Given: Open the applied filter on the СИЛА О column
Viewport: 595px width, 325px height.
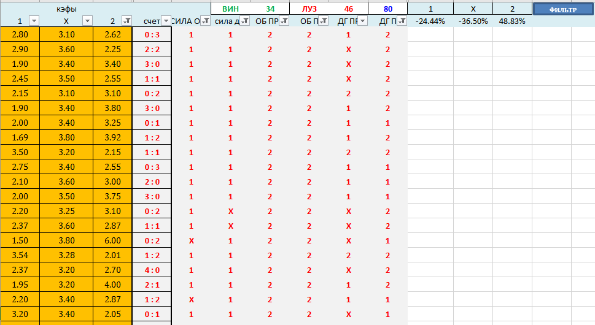Looking at the screenshot, I should click(x=205, y=21).
